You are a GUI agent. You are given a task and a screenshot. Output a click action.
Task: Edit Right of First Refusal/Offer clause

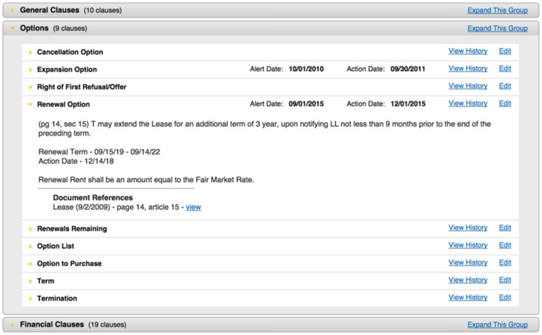point(505,86)
